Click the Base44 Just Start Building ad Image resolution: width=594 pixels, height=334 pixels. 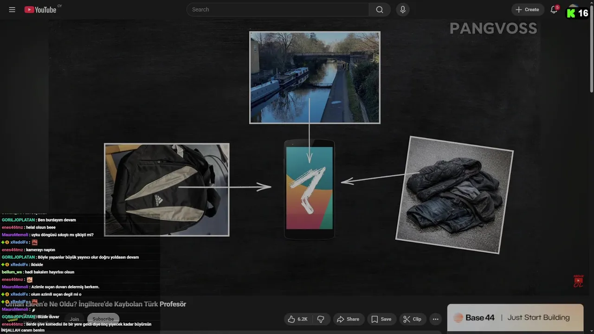(515, 318)
